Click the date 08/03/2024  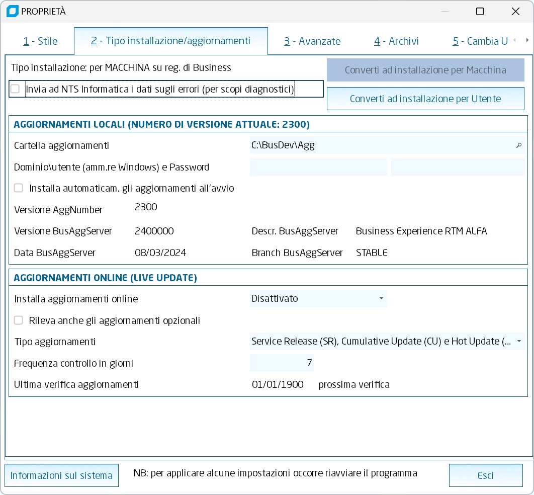(x=160, y=253)
